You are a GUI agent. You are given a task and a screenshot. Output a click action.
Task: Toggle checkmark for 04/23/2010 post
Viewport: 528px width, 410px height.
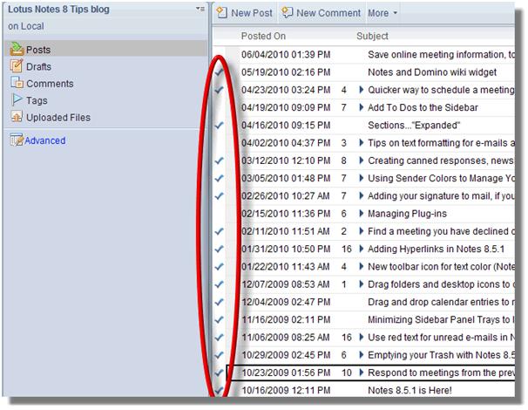[x=220, y=90]
